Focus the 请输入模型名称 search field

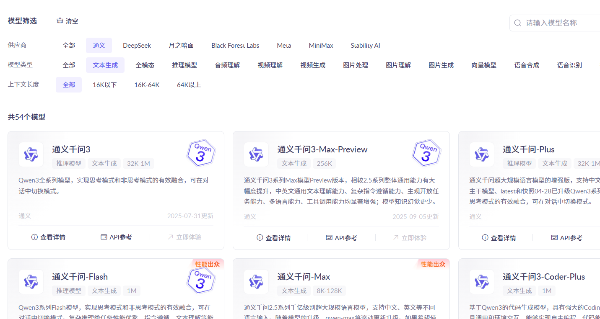pos(555,23)
